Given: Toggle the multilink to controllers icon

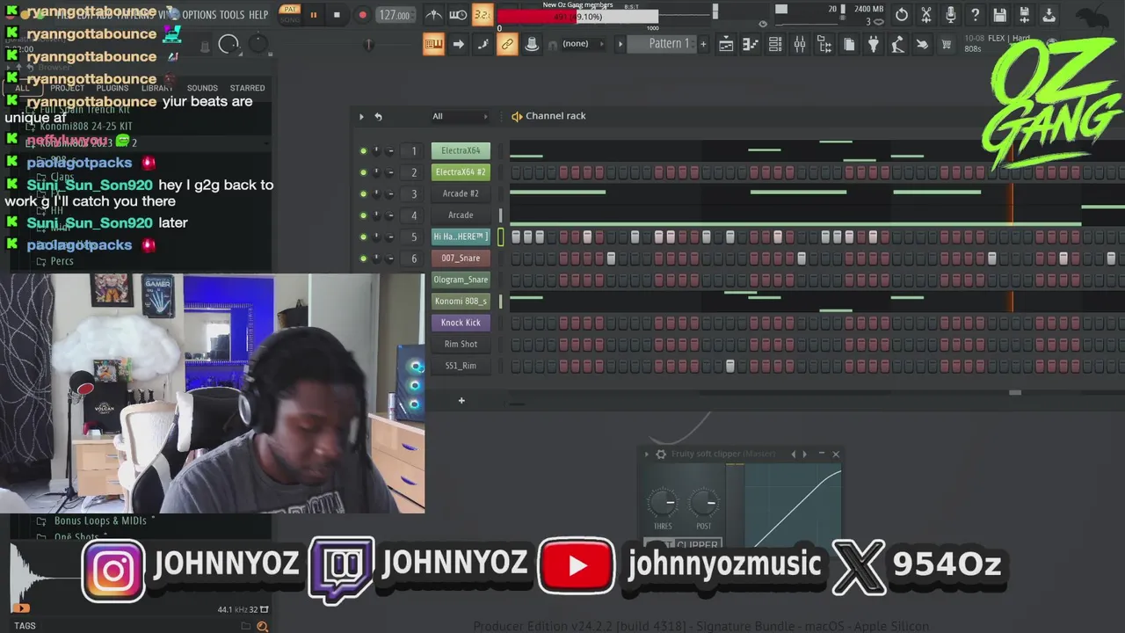Looking at the screenshot, I should pos(507,44).
